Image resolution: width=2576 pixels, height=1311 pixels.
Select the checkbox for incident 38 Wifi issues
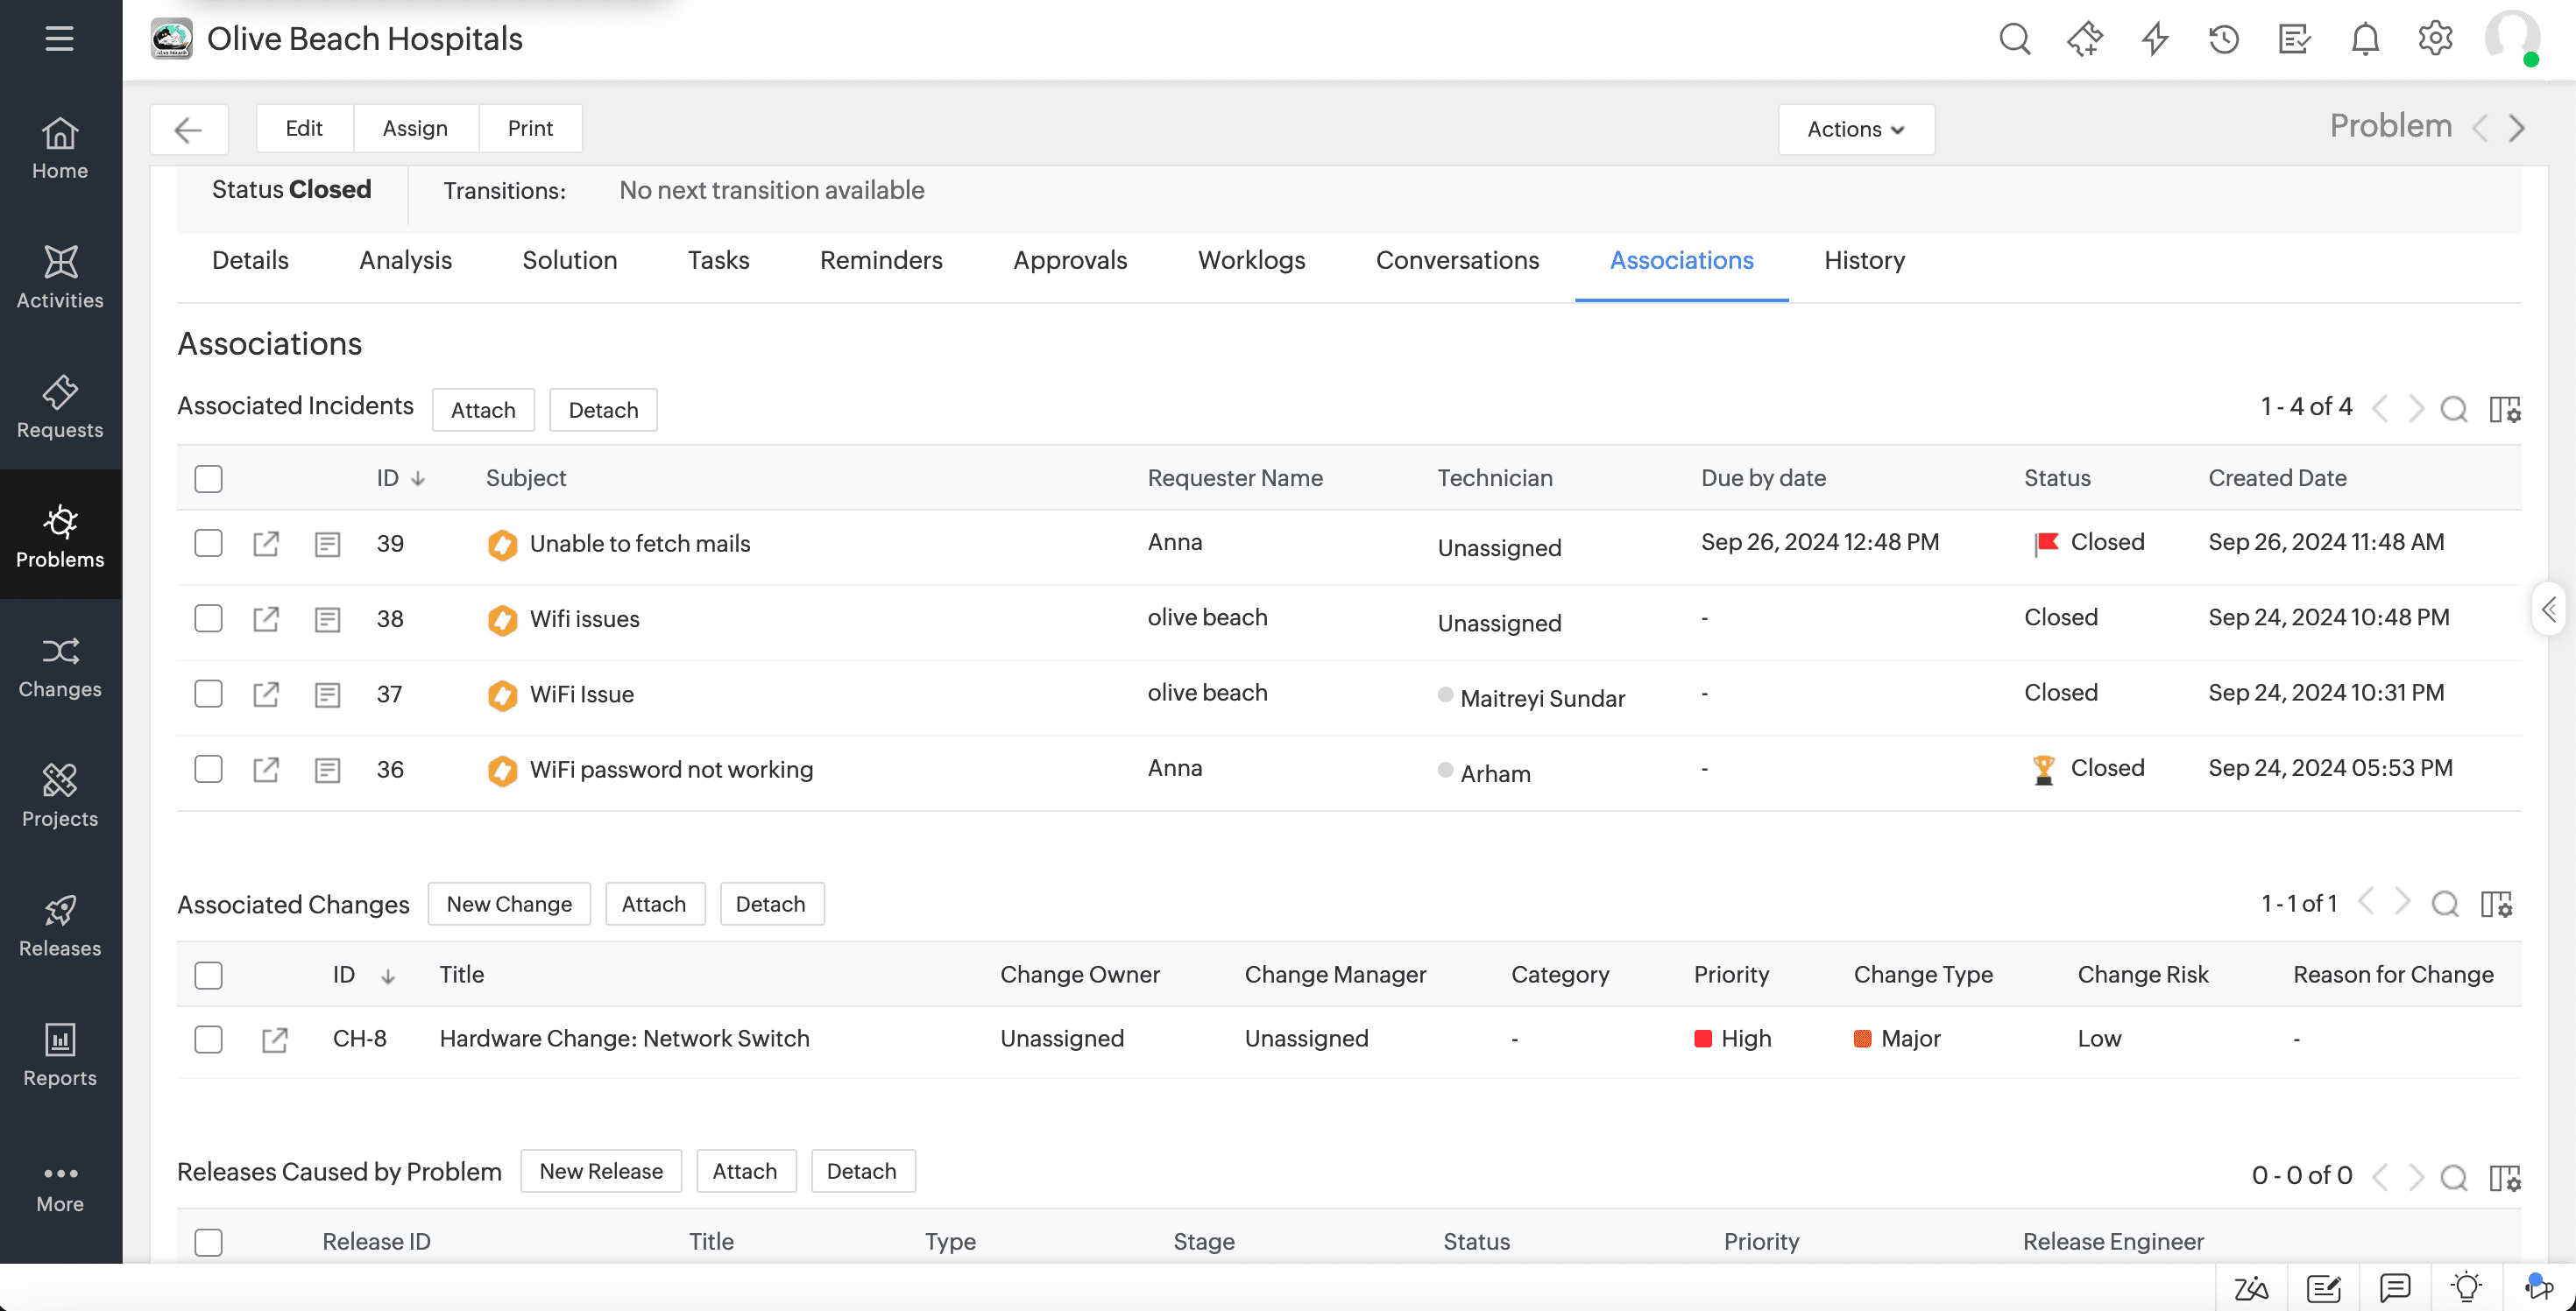coord(208,618)
